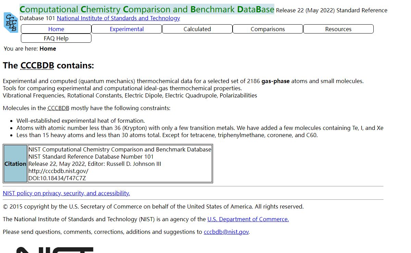
Task: Open the Comparisons menu
Action: pos(268,29)
